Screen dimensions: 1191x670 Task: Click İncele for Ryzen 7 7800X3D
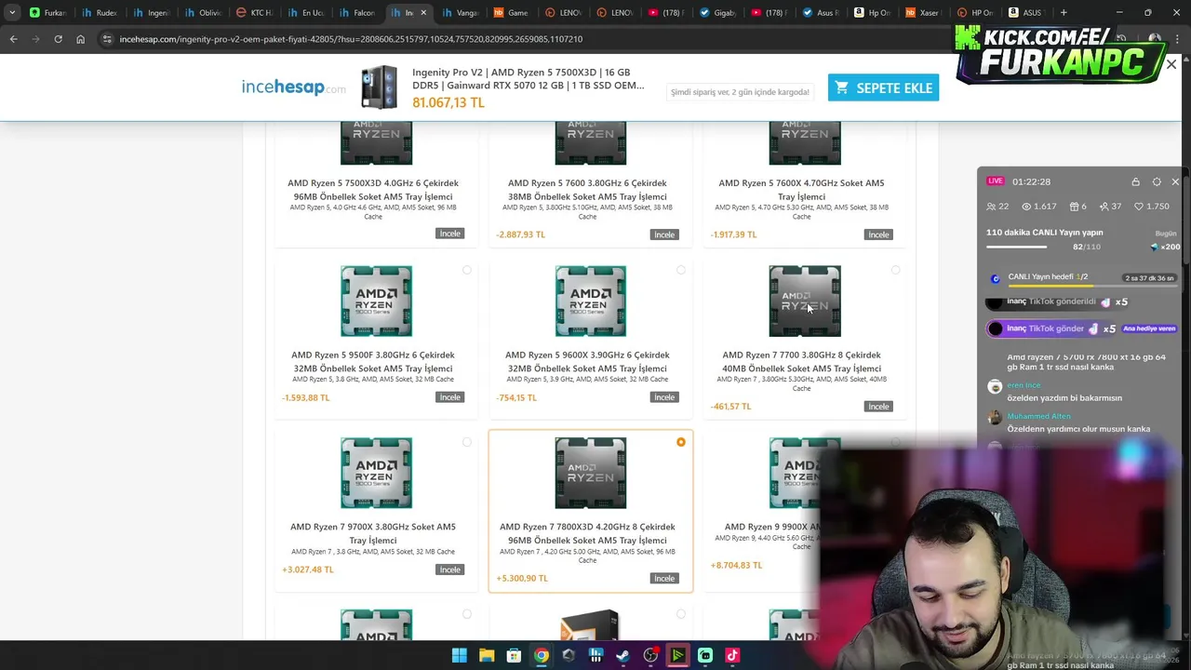[x=664, y=578]
